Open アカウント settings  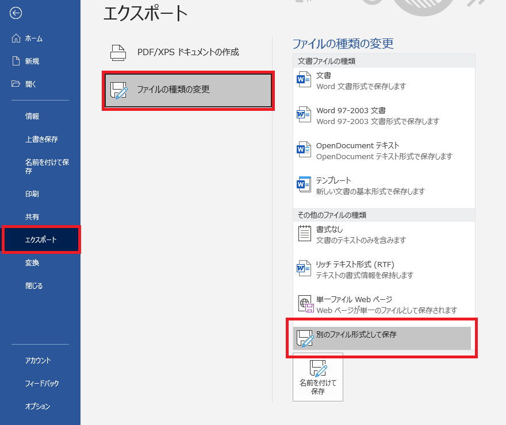[40, 361]
